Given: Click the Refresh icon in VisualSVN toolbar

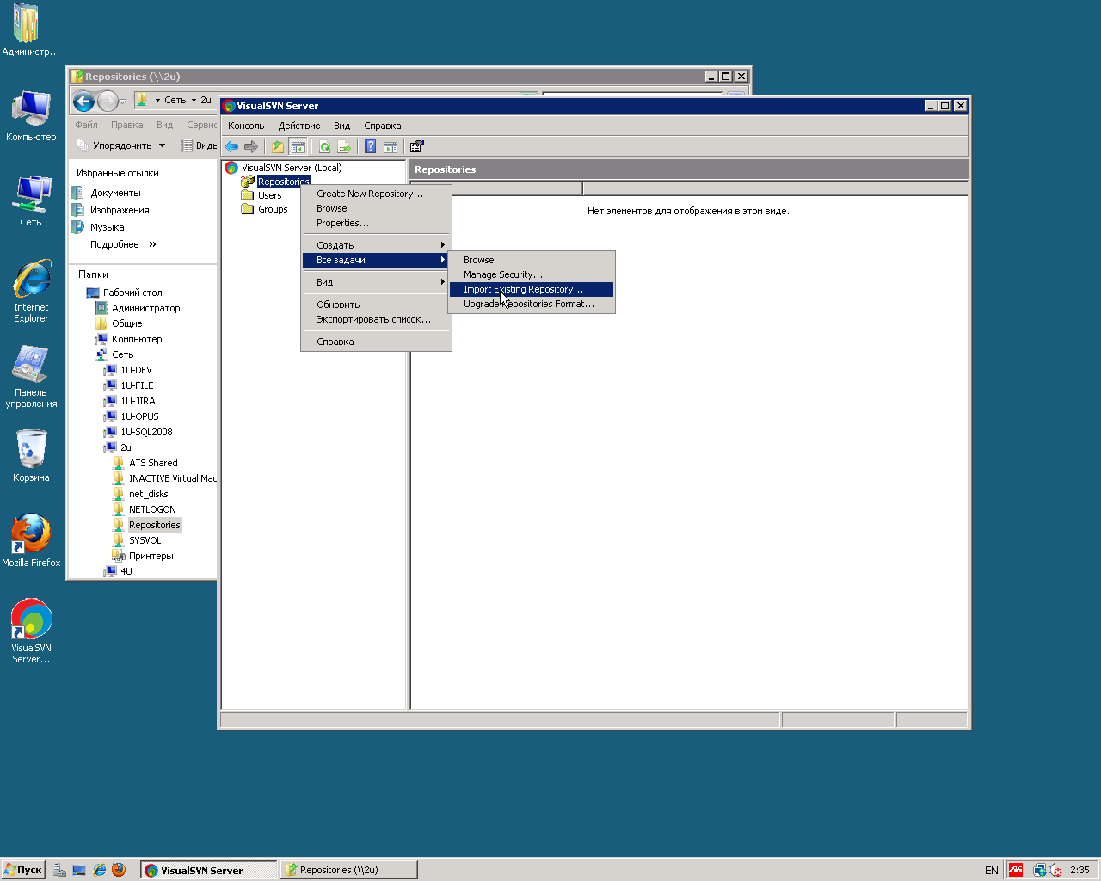Looking at the screenshot, I should click(324, 146).
